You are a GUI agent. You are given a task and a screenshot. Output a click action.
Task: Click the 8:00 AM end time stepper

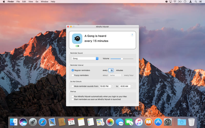pyautogui.click(x=132, y=86)
